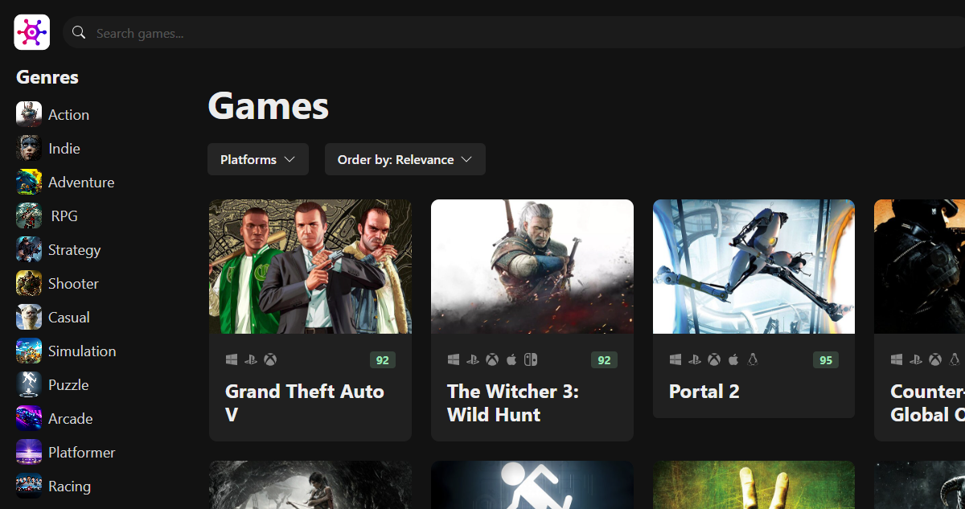This screenshot has height=509, width=965.
Task: Click the Linux icon on the Portal 2 card
Action: [754, 359]
